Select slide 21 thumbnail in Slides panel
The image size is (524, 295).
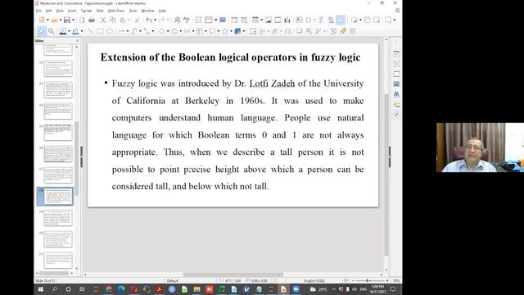[58, 261]
